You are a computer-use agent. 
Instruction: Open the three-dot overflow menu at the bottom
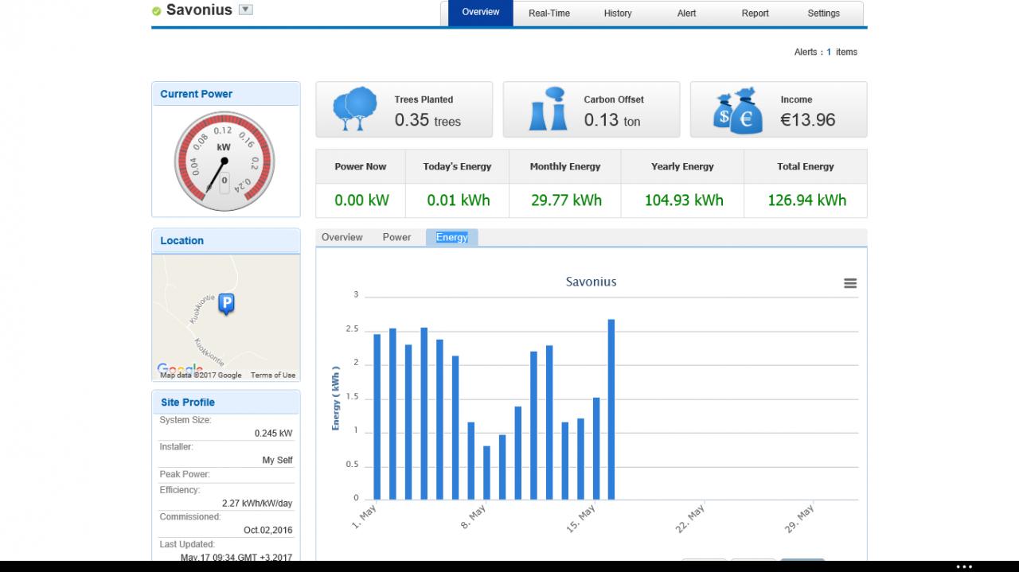coord(964,567)
